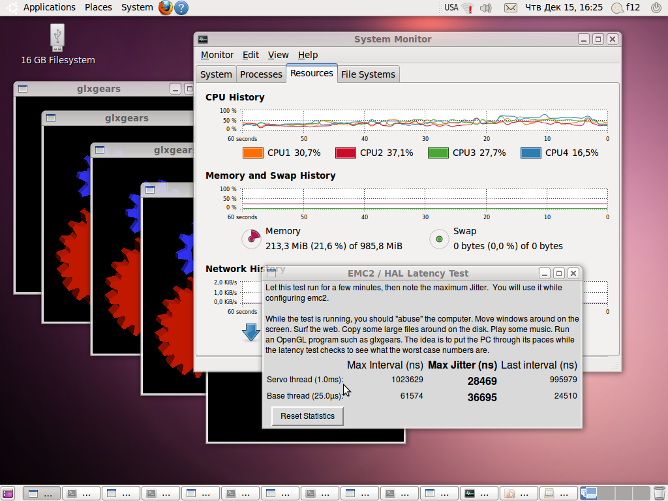Screen dimensions: 668x501
Task: Click the blue network receiving arrow icon
Action: coord(251,332)
